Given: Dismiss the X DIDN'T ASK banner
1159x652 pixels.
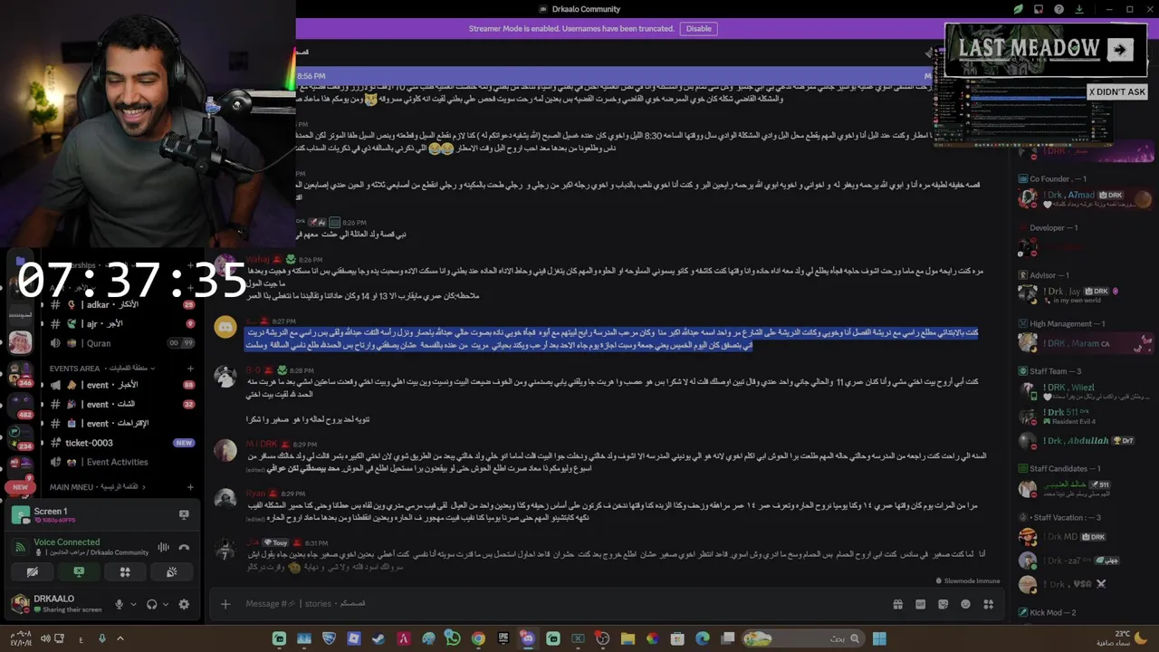Looking at the screenshot, I should click(1117, 91).
